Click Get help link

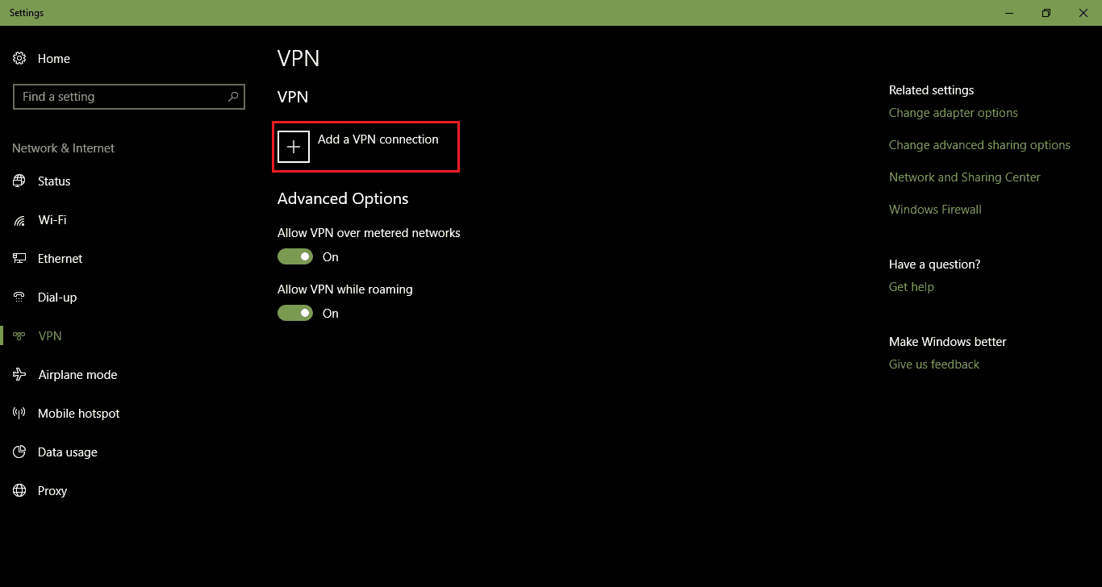(x=911, y=287)
